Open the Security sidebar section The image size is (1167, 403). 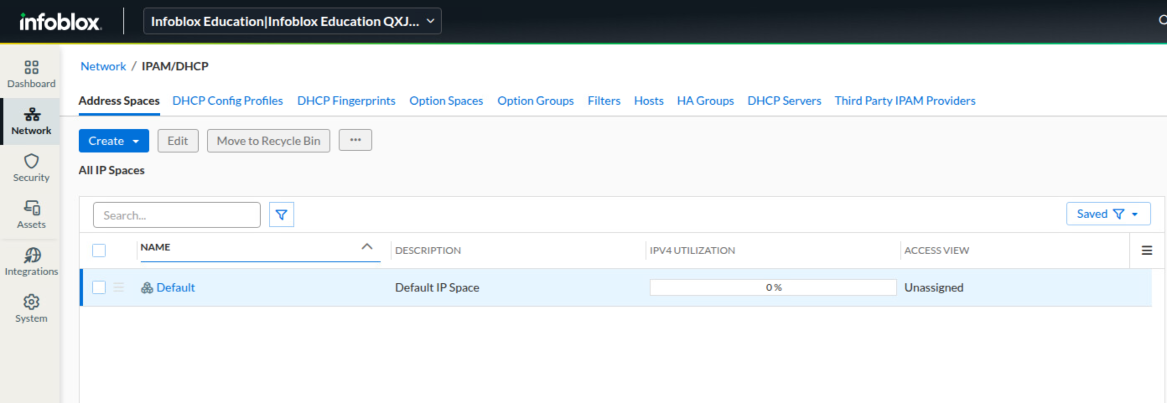click(x=31, y=168)
